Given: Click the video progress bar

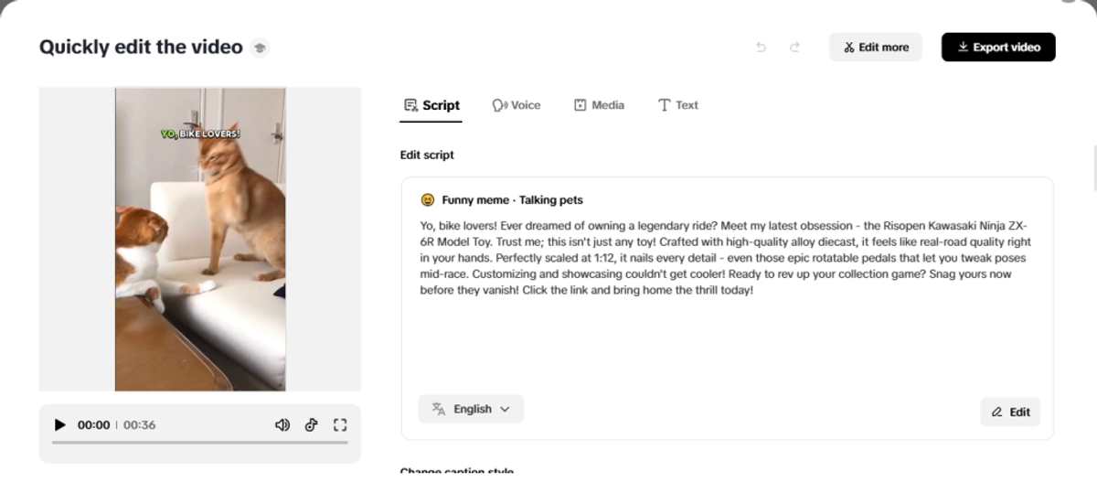Looking at the screenshot, I should coord(199,443).
